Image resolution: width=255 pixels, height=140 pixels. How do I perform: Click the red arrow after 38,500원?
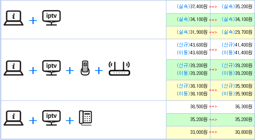tap(213, 107)
